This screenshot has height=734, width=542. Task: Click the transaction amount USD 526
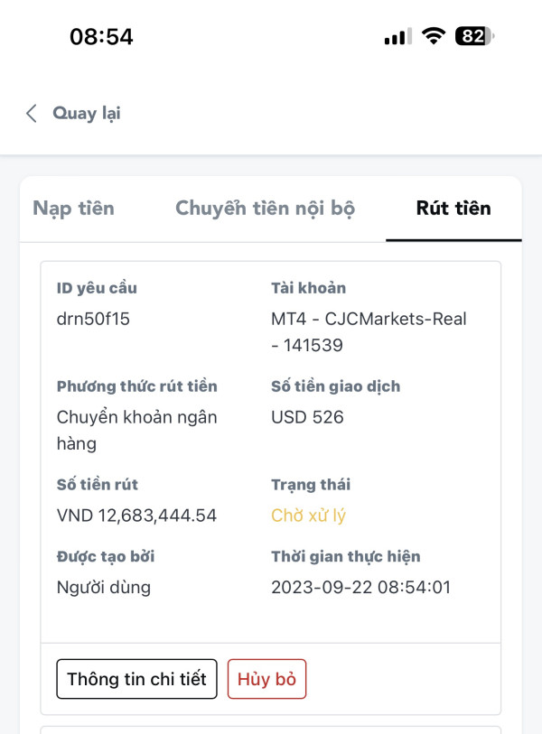click(x=307, y=417)
